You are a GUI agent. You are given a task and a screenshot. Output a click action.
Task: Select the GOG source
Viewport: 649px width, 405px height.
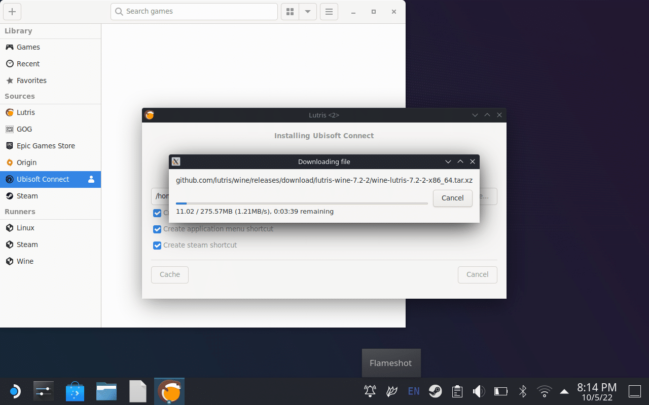tap(50, 129)
